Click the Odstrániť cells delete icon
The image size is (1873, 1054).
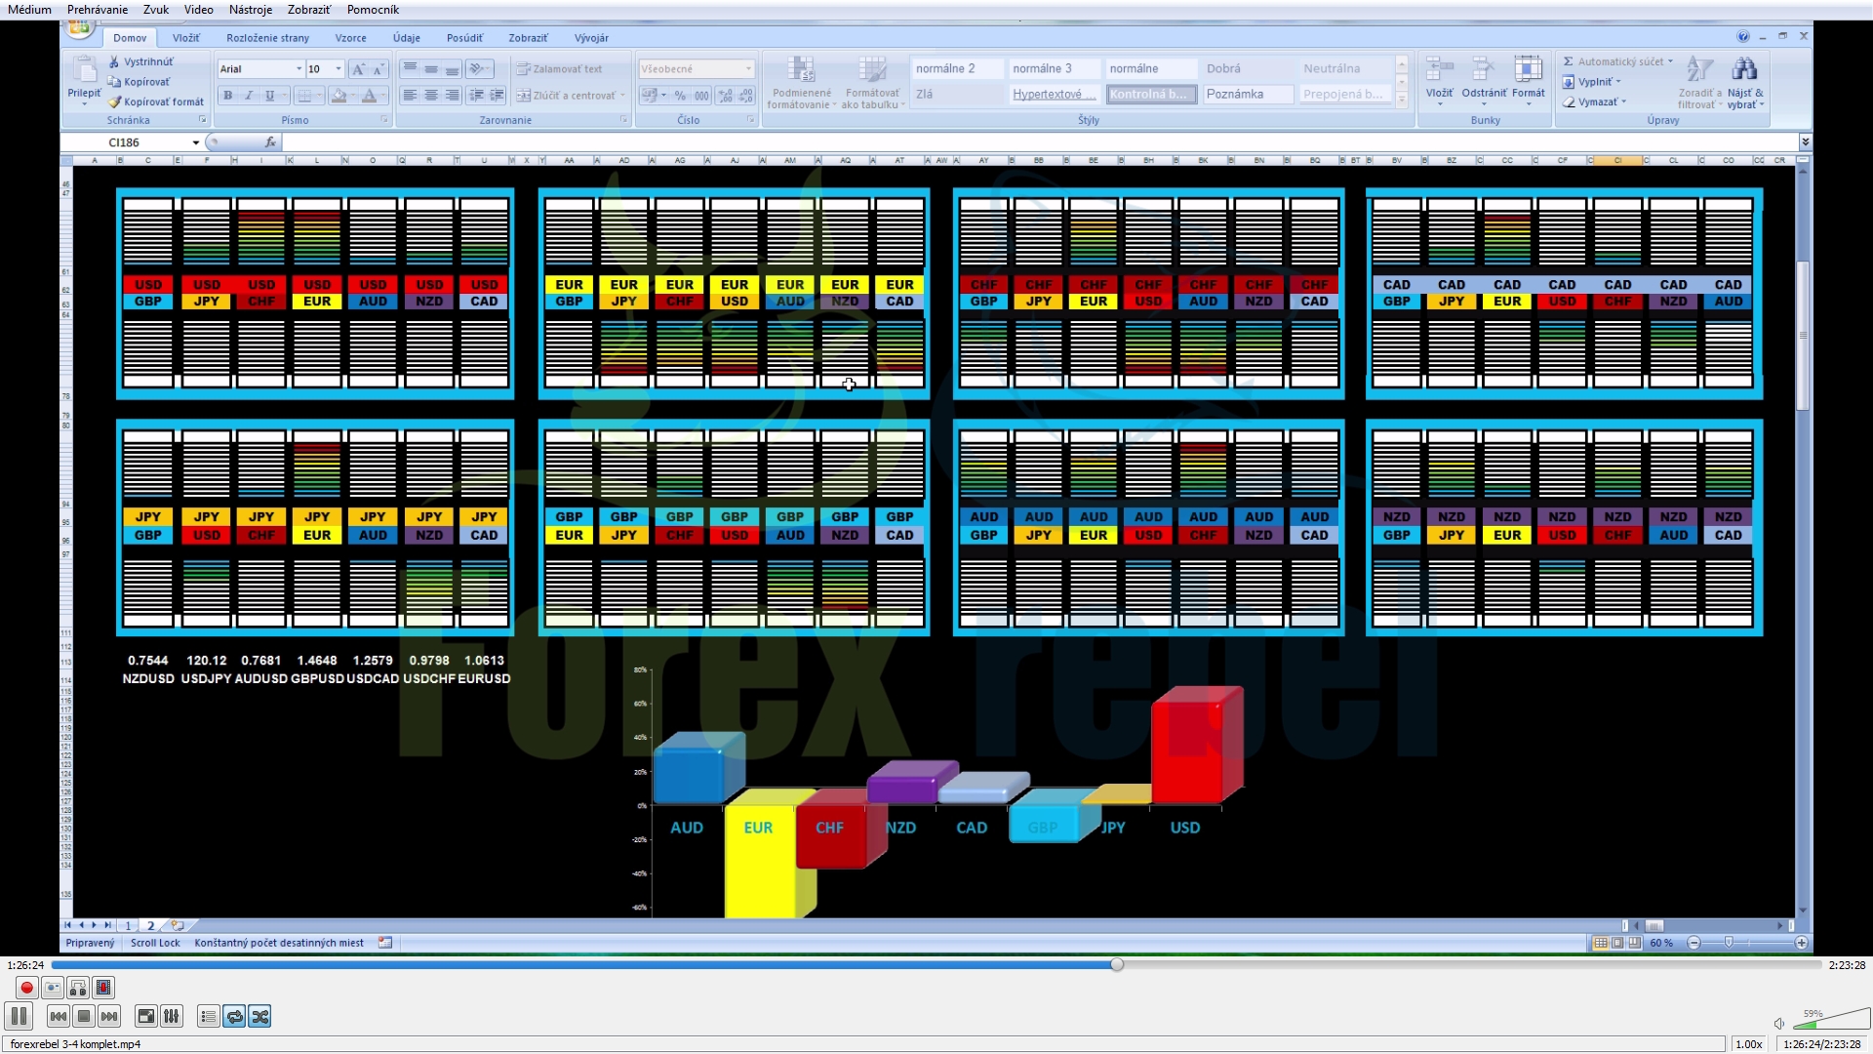click(x=1483, y=70)
